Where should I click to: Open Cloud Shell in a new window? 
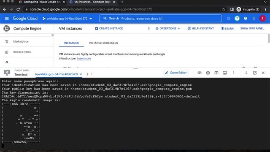pos(255,73)
